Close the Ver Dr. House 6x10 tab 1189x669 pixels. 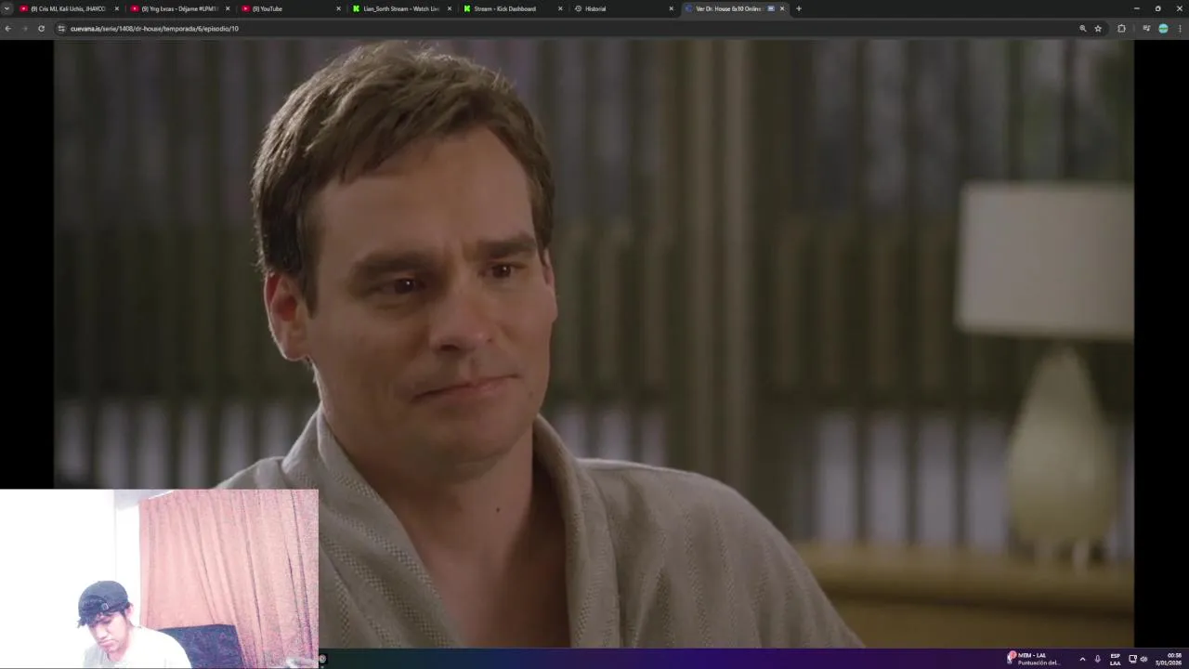(782, 8)
